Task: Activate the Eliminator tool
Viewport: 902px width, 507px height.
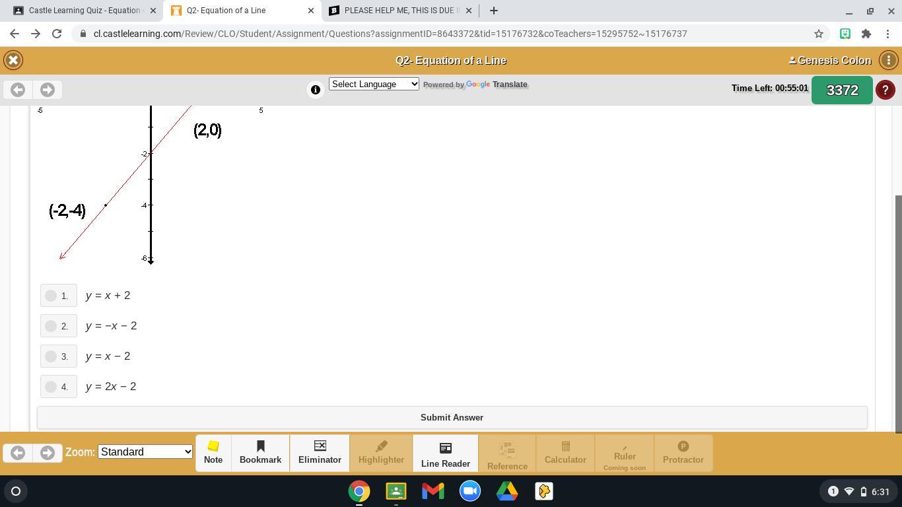Action: click(x=320, y=453)
